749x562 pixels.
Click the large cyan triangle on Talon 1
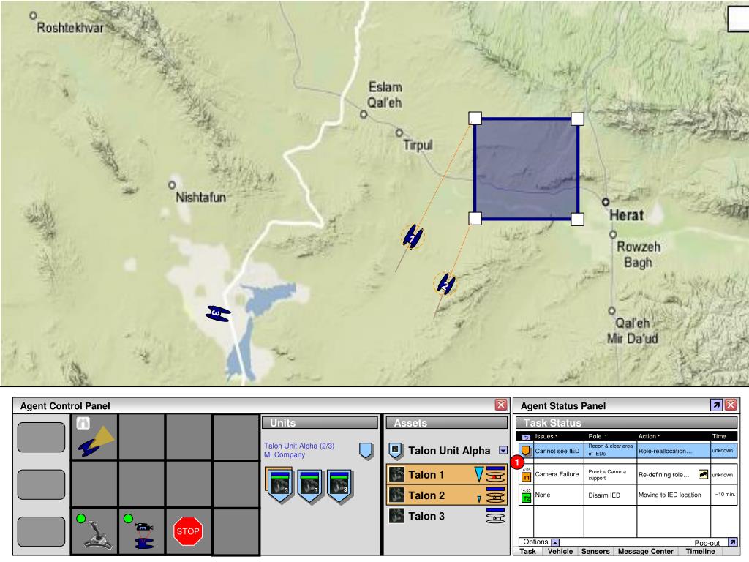(x=479, y=474)
